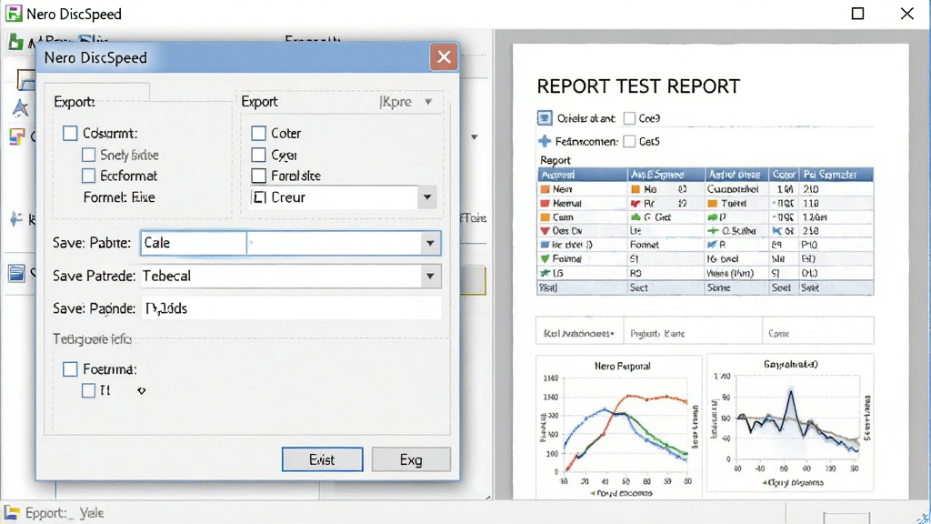Click the Nero Farporal chart
The height and width of the screenshot is (524, 931).
pyautogui.click(x=619, y=428)
